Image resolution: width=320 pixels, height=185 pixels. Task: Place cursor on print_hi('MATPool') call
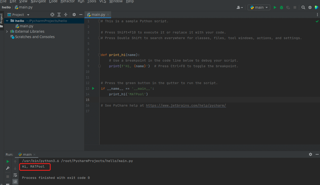(x=129, y=94)
